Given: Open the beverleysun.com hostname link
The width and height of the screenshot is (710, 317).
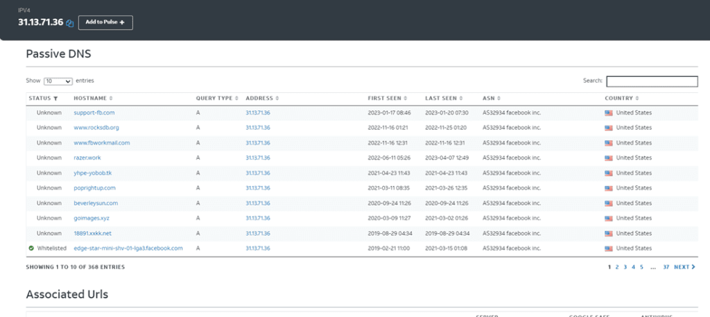Looking at the screenshot, I should pyautogui.click(x=96, y=203).
